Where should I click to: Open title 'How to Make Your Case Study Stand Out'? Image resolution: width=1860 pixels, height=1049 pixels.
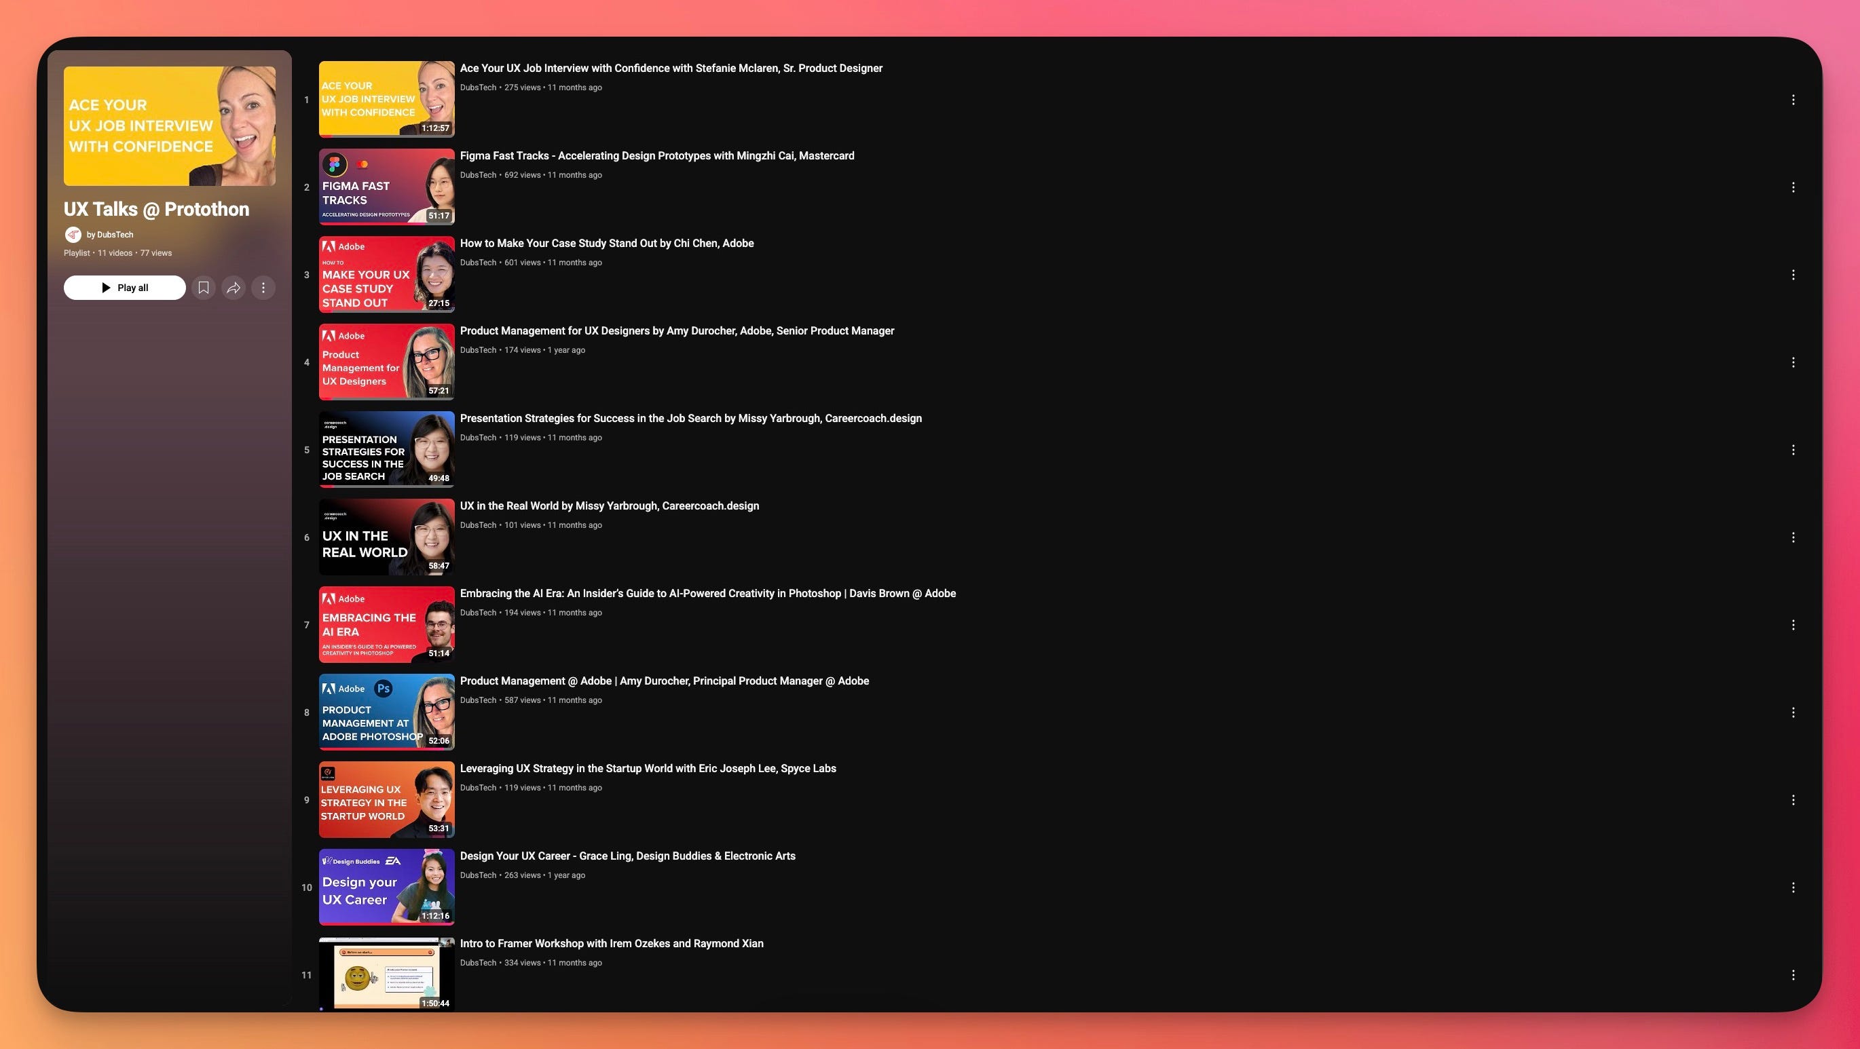pos(608,244)
